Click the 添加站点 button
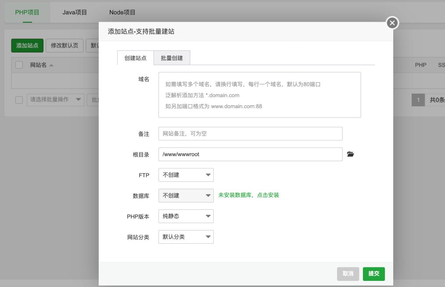Viewport: 445px width, 287px height. pos(27,45)
